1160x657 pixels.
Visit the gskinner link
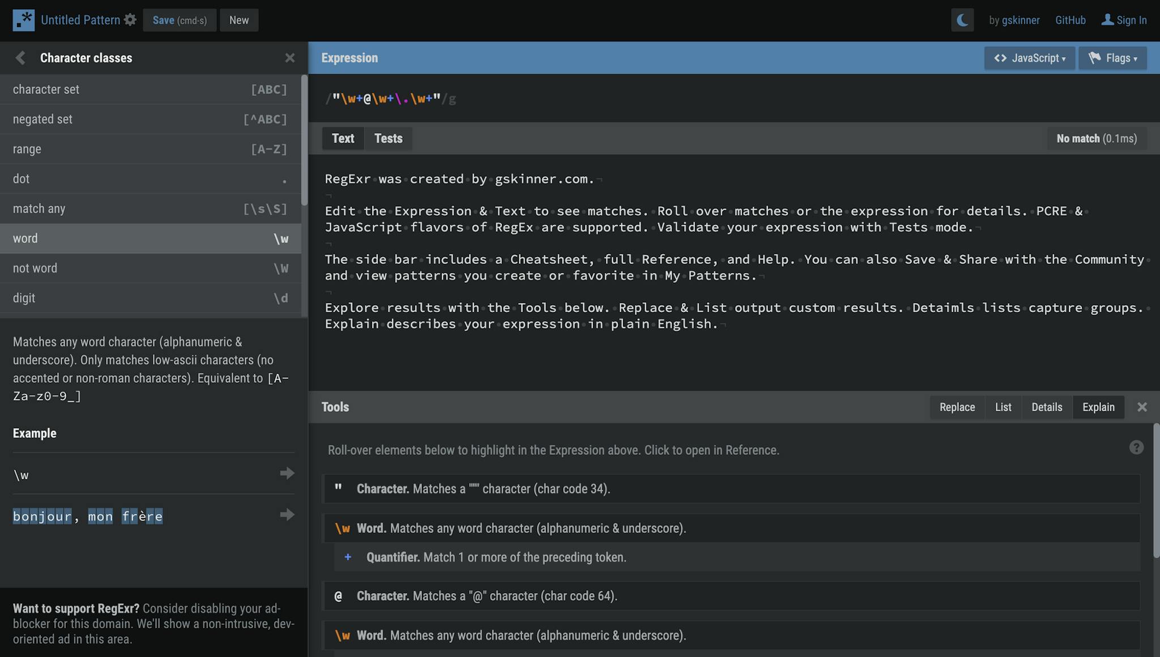coord(1021,20)
